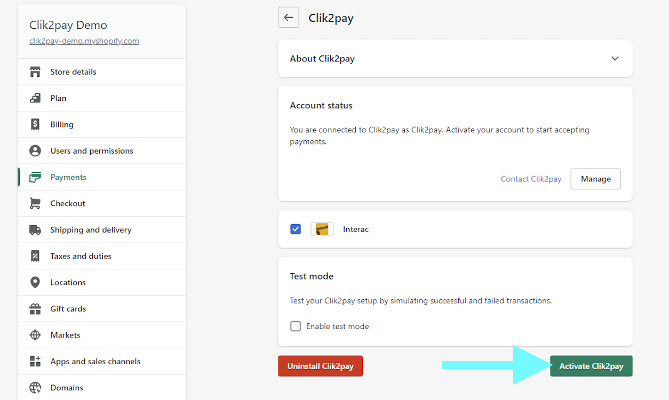Open Store details settings
Screen dimensions: 669x400
click(102, 71)
